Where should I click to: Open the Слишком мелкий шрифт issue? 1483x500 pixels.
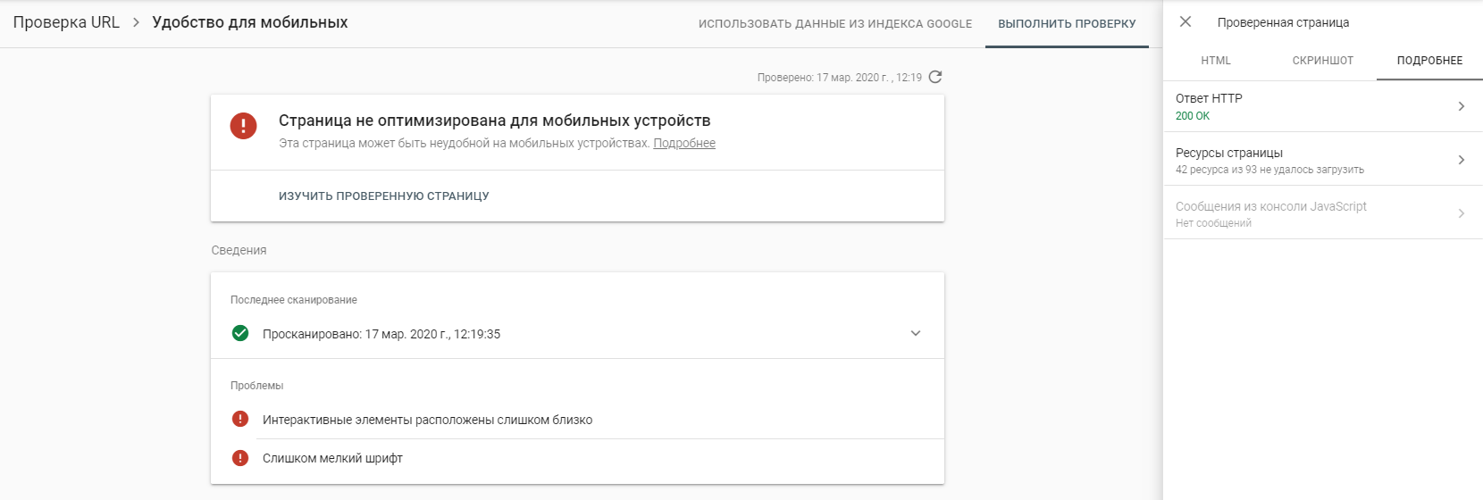(332, 458)
